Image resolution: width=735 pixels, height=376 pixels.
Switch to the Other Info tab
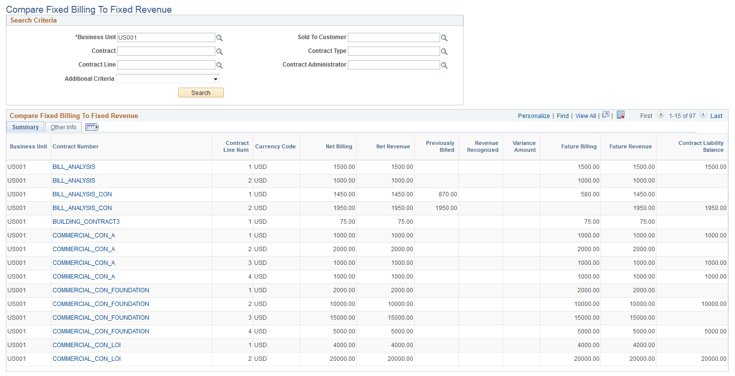pos(63,127)
